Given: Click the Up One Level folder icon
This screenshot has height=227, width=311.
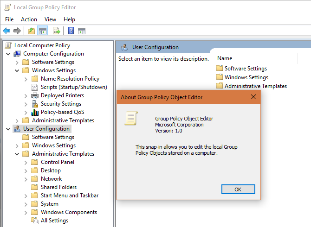Looking at the screenshot, I should click(31, 31).
